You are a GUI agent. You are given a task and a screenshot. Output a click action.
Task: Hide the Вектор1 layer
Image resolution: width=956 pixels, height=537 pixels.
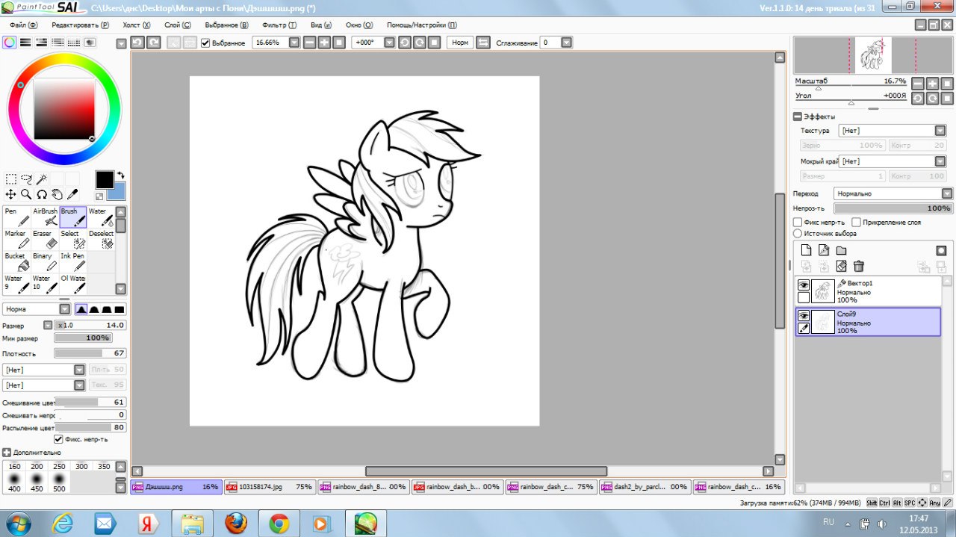(804, 285)
